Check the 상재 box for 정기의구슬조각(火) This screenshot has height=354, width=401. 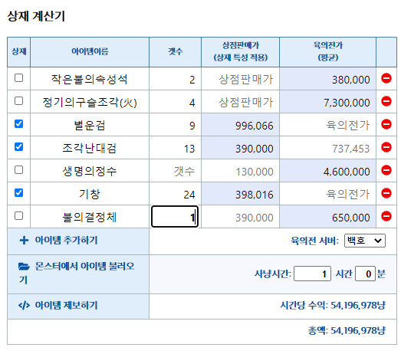click(x=18, y=100)
